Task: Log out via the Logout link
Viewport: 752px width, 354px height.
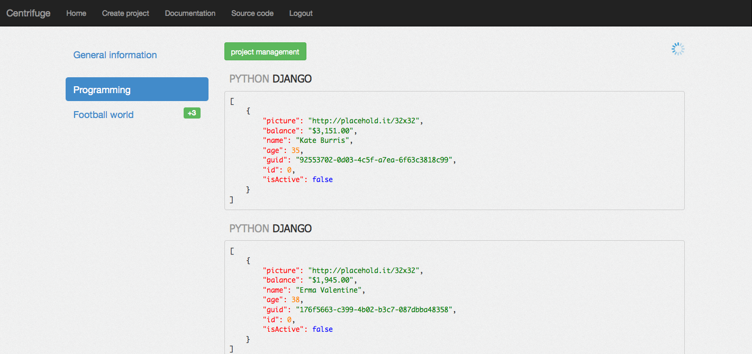Action: (301, 13)
